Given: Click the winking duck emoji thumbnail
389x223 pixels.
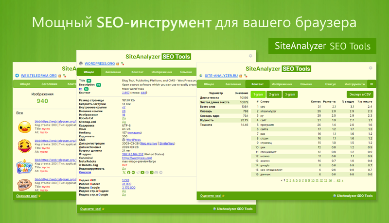Looking at the screenshot, I should click(25, 127).
